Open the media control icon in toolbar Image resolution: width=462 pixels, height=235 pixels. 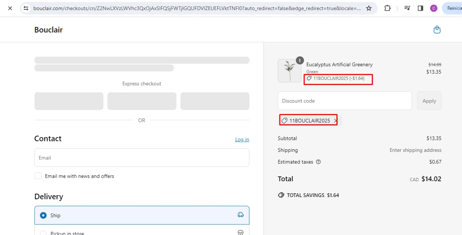(407, 8)
